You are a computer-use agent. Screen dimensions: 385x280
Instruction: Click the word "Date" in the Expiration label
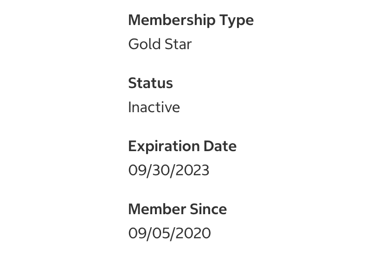(x=220, y=146)
